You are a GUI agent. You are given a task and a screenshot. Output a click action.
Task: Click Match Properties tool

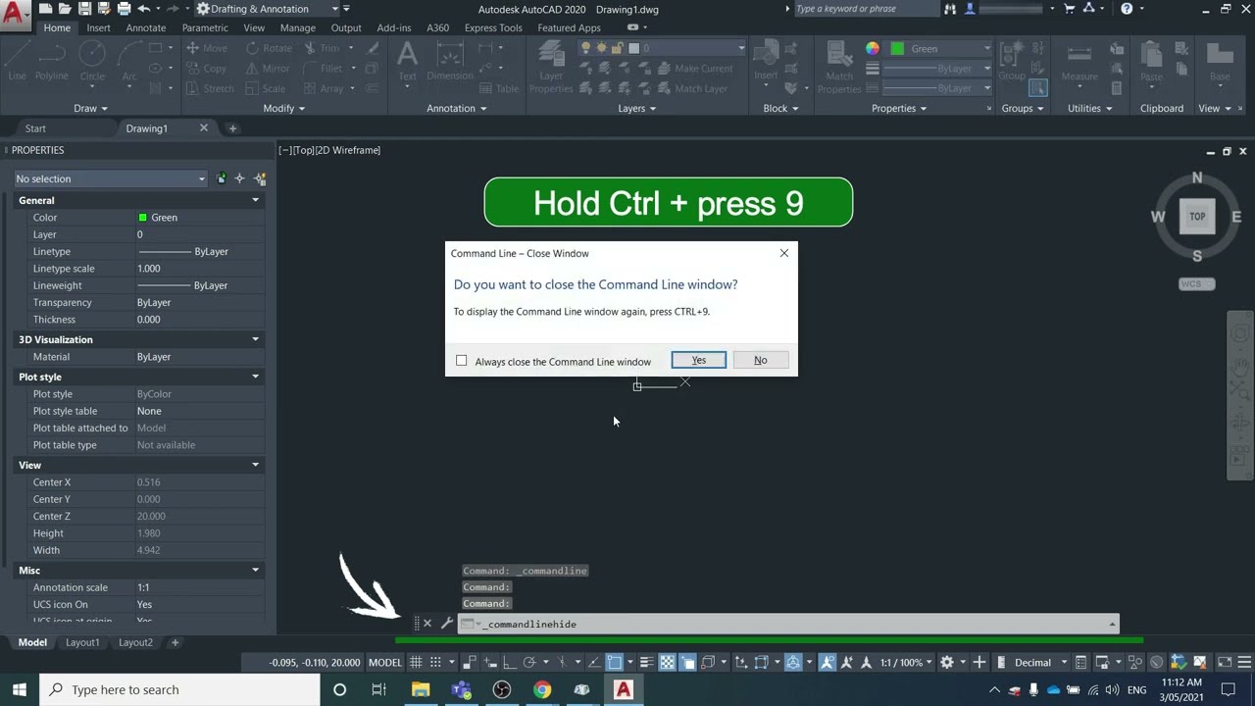[839, 69]
